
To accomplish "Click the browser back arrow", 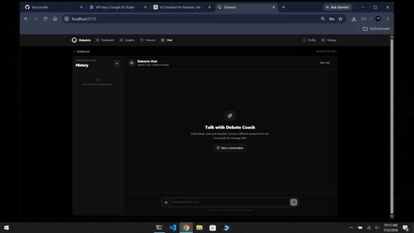I will coord(26,19).
